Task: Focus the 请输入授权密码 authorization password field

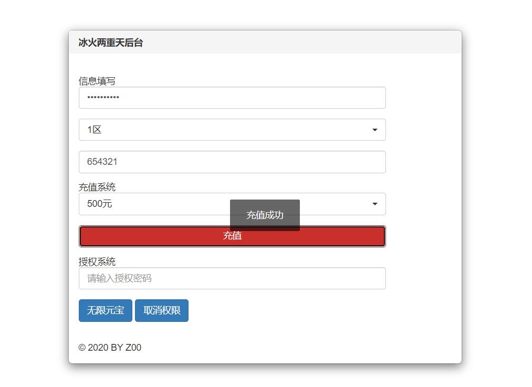Action: [232, 278]
